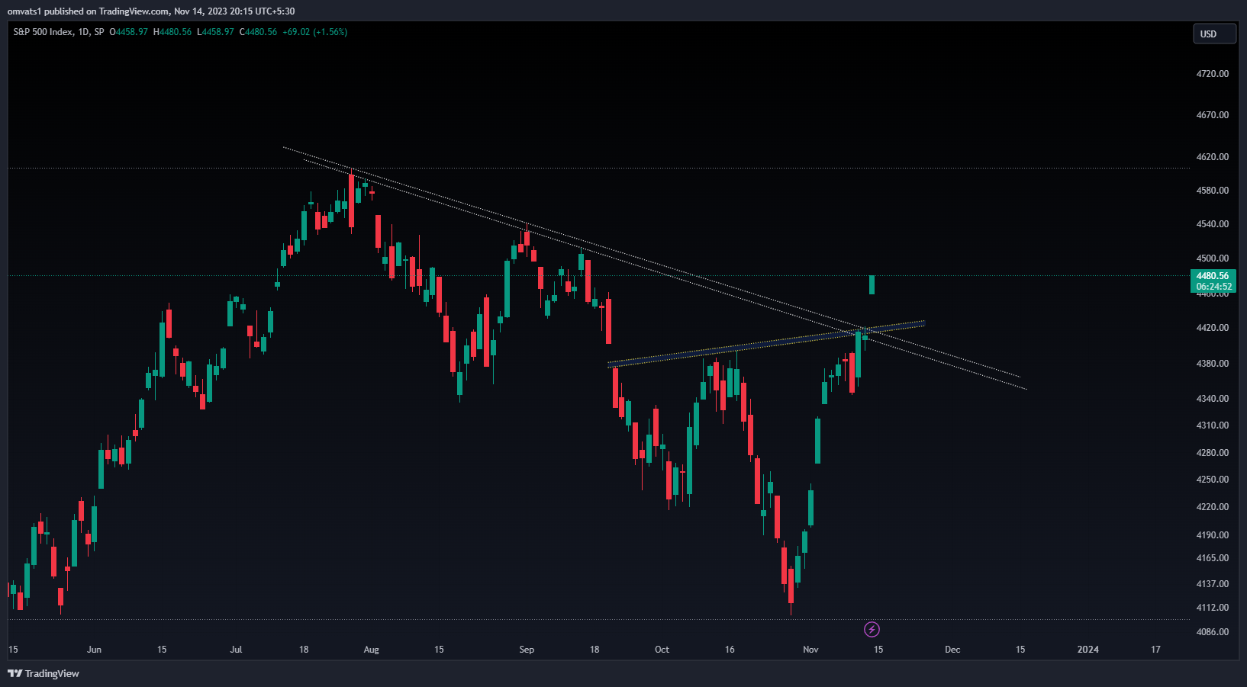
Task: Click the 4380.00 price axis label
Action: tap(1213, 364)
